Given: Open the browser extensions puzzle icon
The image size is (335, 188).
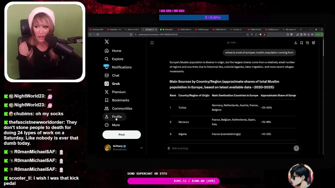Looking at the screenshot, I should tap(288, 34).
